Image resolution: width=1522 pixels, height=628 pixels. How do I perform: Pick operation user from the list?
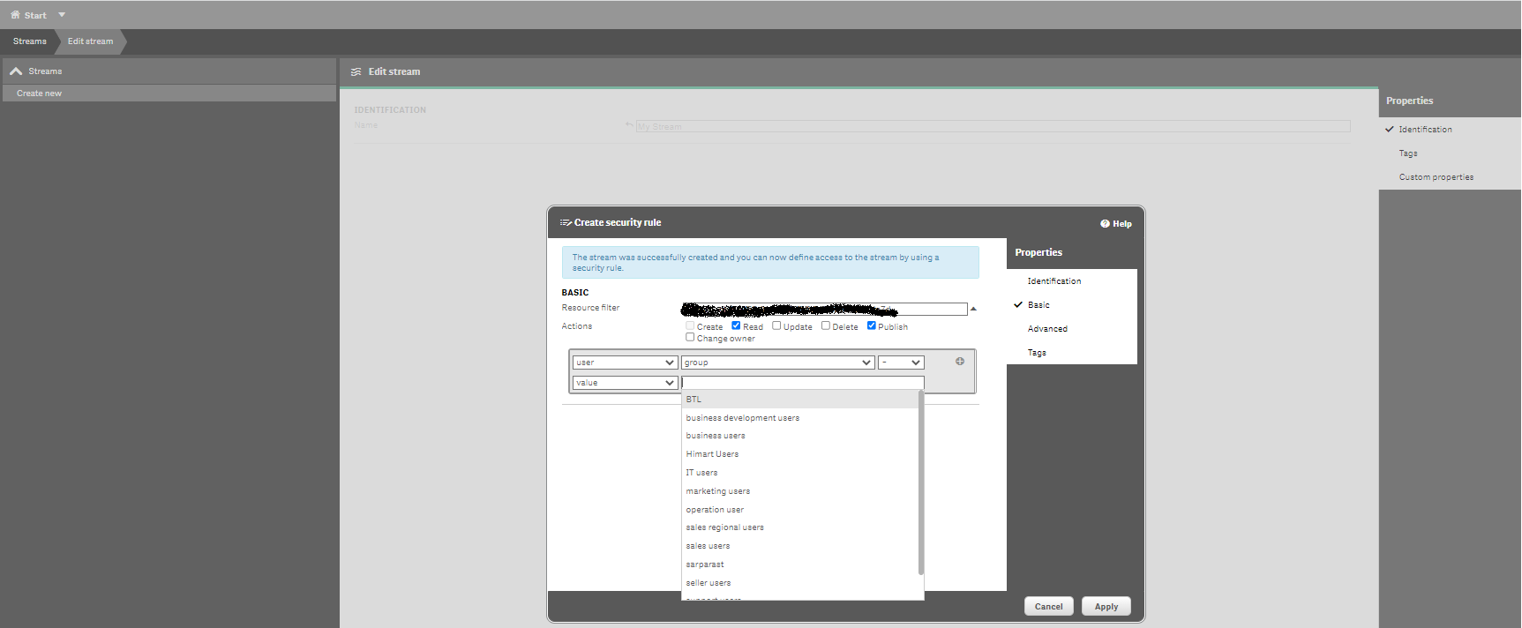click(800, 510)
